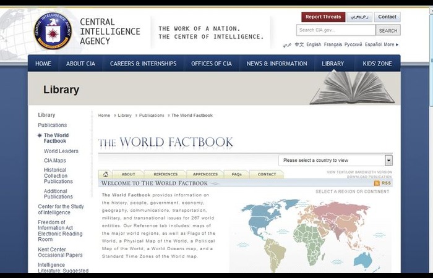Click Home in the breadcrumb
The width and height of the screenshot is (433, 278).
click(x=104, y=116)
